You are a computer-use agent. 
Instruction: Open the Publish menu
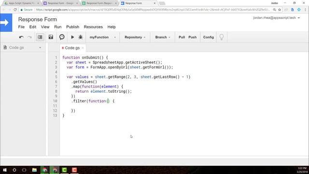pyautogui.click(x=73, y=27)
